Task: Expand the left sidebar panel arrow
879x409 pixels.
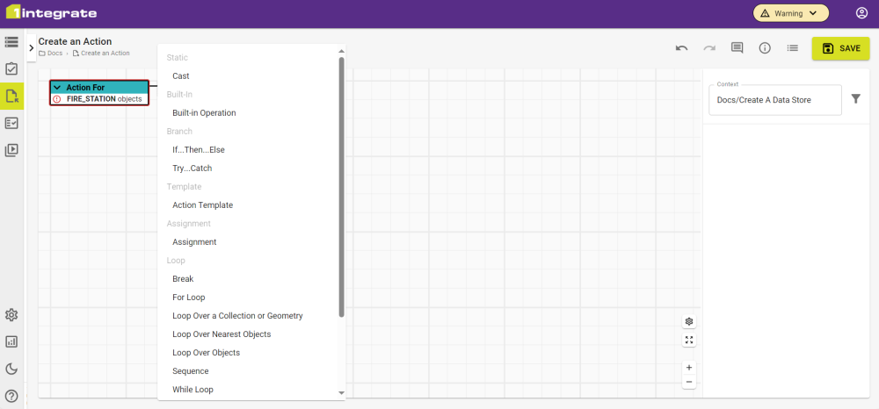Action: pyautogui.click(x=32, y=47)
